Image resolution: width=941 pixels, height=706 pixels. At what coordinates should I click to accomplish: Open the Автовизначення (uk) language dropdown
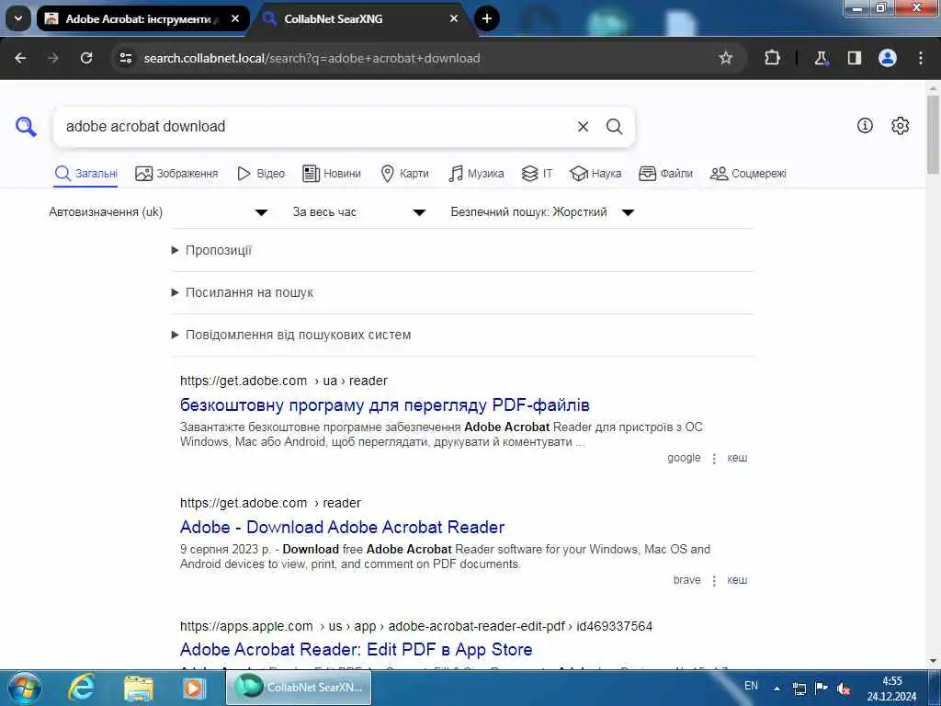click(x=158, y=212)
